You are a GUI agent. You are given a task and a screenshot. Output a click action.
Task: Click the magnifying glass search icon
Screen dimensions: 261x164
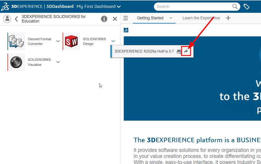pyautogui.click(x=235, y=6)
